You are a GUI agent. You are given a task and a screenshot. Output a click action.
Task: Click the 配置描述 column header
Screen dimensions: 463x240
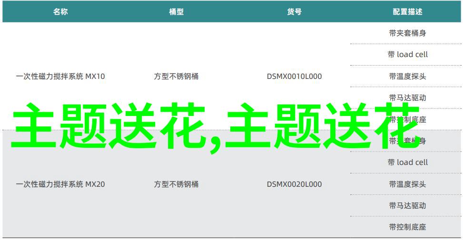click(407, 12)
